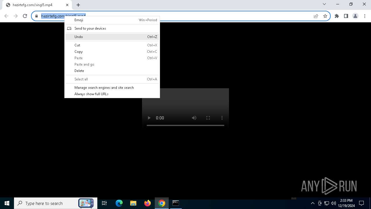Open the clock and calendar flyout
This screenshot has width=371, height=209.
pyautogui.click(x=346, y=203)
